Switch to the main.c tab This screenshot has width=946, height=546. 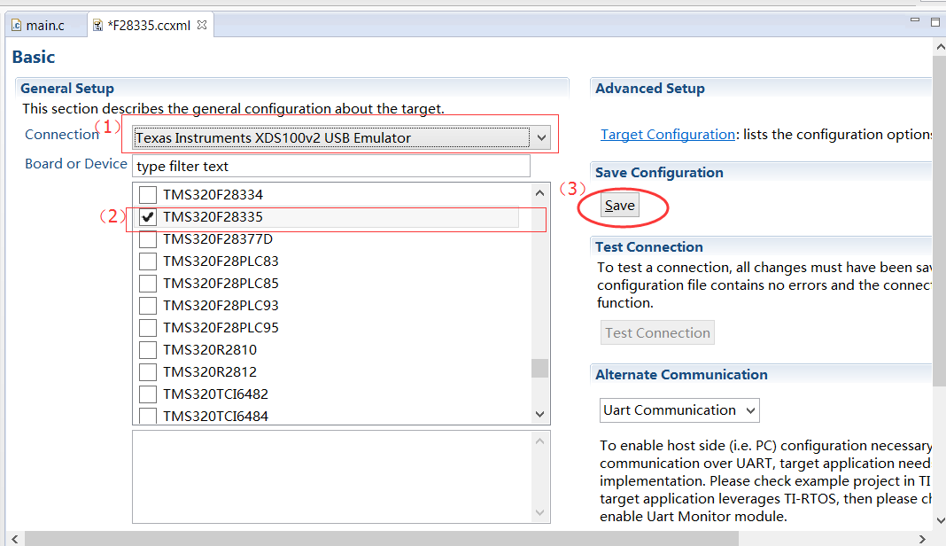pos(45,26)
